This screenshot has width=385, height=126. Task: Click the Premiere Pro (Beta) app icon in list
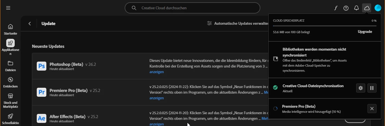coord(42,92)
